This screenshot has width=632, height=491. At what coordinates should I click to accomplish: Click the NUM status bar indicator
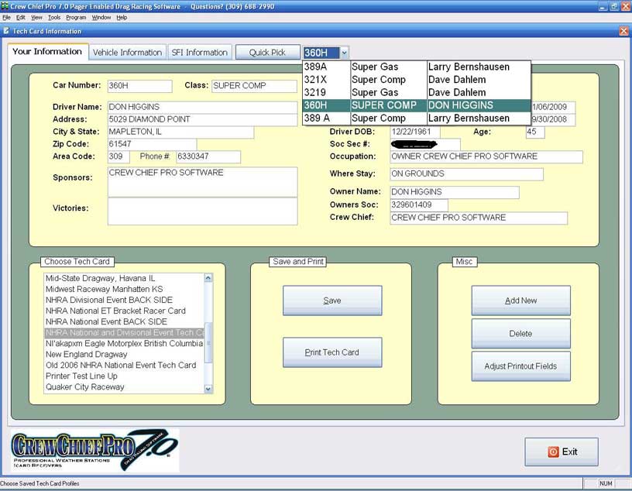click(x=606, y=483)
